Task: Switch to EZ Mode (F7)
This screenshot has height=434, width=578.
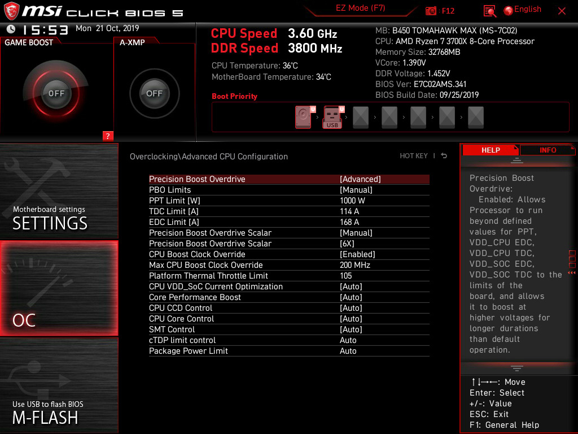Action: pyautogui.click(x=360, y=8)
